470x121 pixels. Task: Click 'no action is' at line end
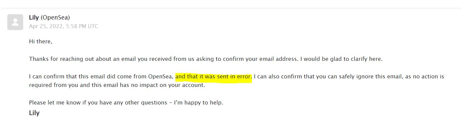(x=429, y=77)
